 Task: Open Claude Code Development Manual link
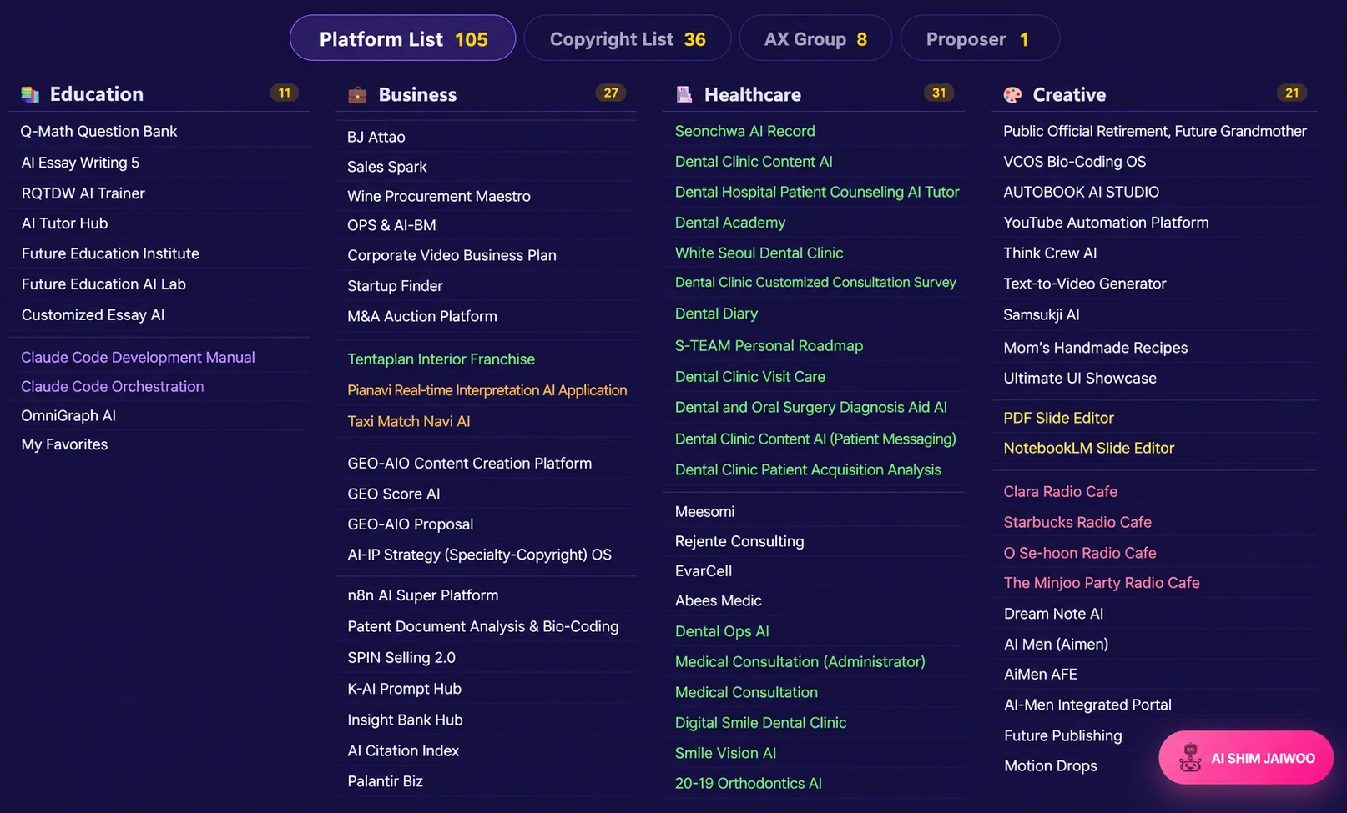tap(138, 357)
